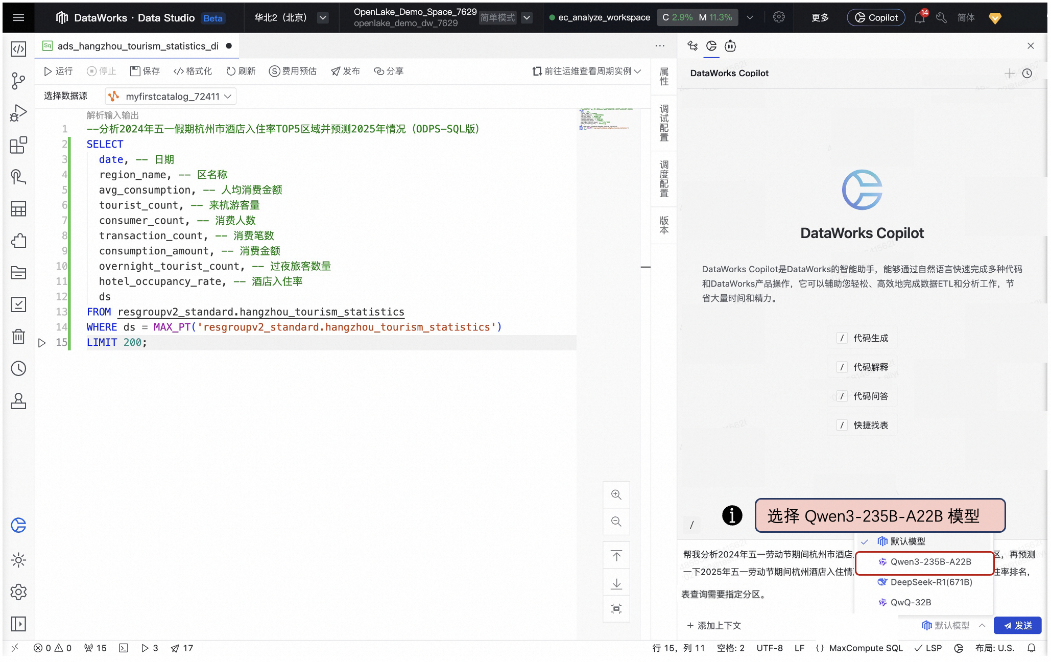The width and height of the screenshot is (1051, 662).
Task: Click the notification bell with badge 14
Action: click(x=920, y=17)
